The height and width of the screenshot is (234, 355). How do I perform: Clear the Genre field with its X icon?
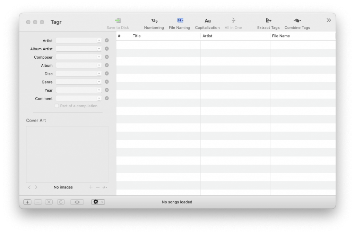(107, 82)
